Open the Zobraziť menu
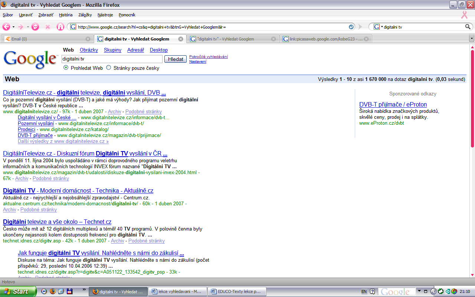 click(46, 15)
